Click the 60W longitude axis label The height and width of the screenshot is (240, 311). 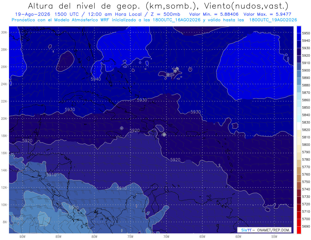coord(238,237)
